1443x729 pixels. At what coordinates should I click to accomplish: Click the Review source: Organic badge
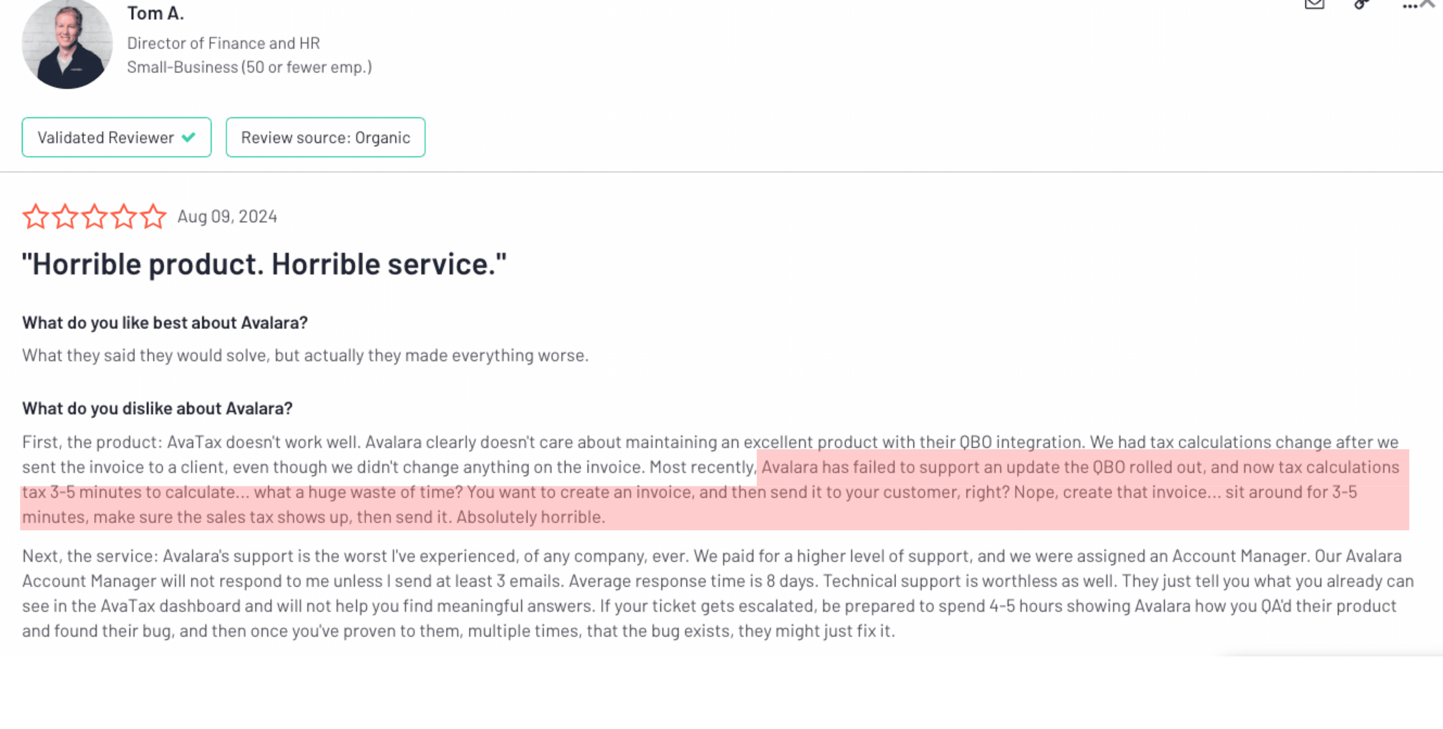325,137
